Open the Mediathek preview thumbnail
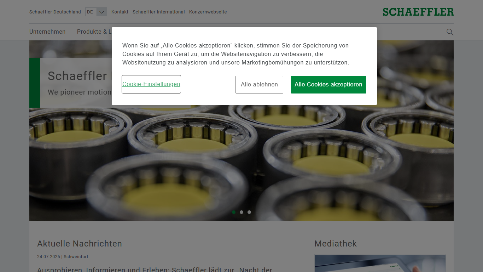Screen dimensions: 483x272 380,263
